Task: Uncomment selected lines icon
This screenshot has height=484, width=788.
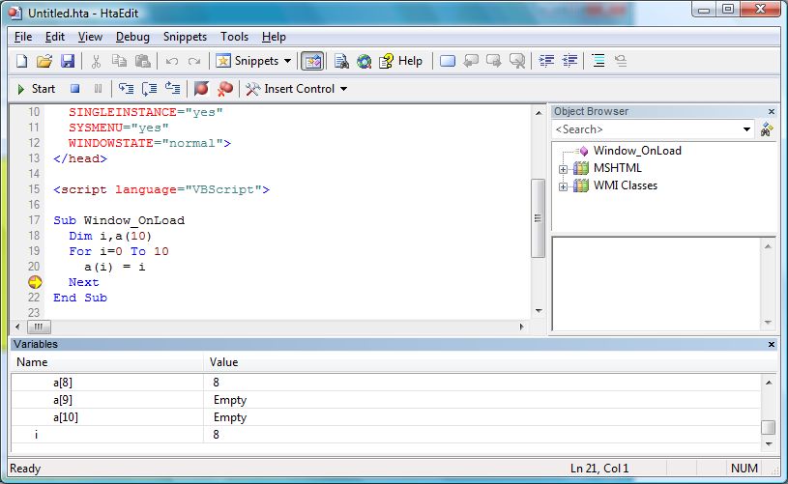Action: point(621,61)
